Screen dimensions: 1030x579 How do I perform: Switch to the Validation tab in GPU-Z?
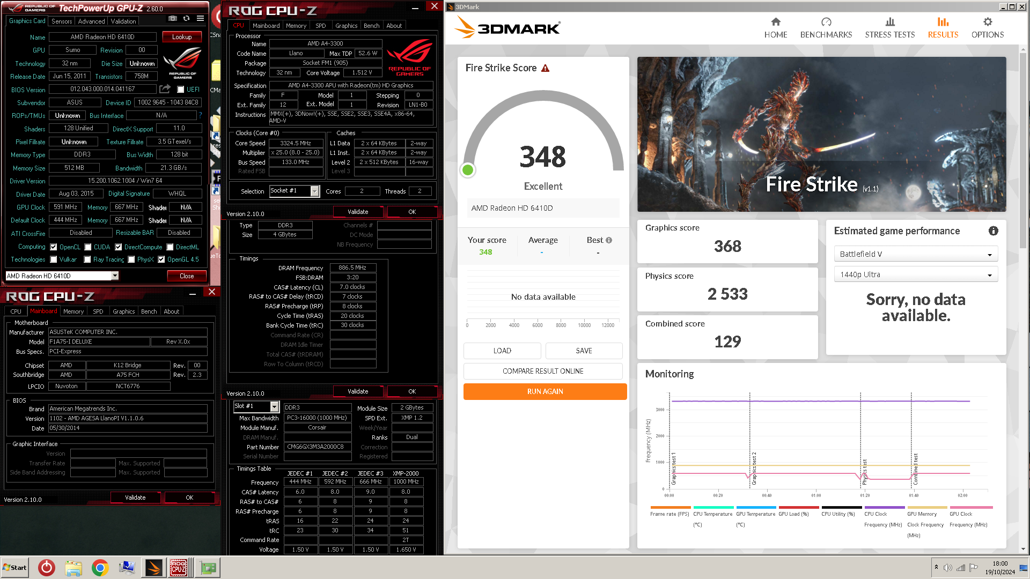(123, 21)
